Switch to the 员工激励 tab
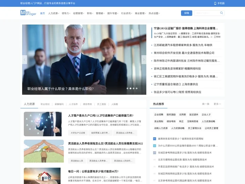This screenshot has width=245, height=184. (x=101, y=104)
